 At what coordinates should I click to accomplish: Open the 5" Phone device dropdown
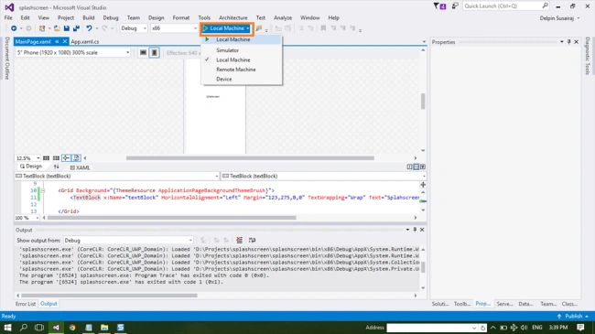click(73, 52)
